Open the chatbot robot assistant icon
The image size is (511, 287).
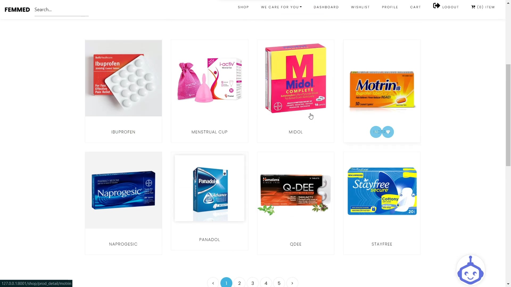[x=470, y=270]
